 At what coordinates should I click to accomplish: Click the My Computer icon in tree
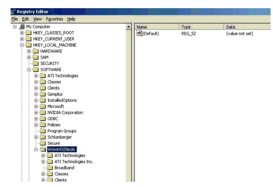coord(22,27)
